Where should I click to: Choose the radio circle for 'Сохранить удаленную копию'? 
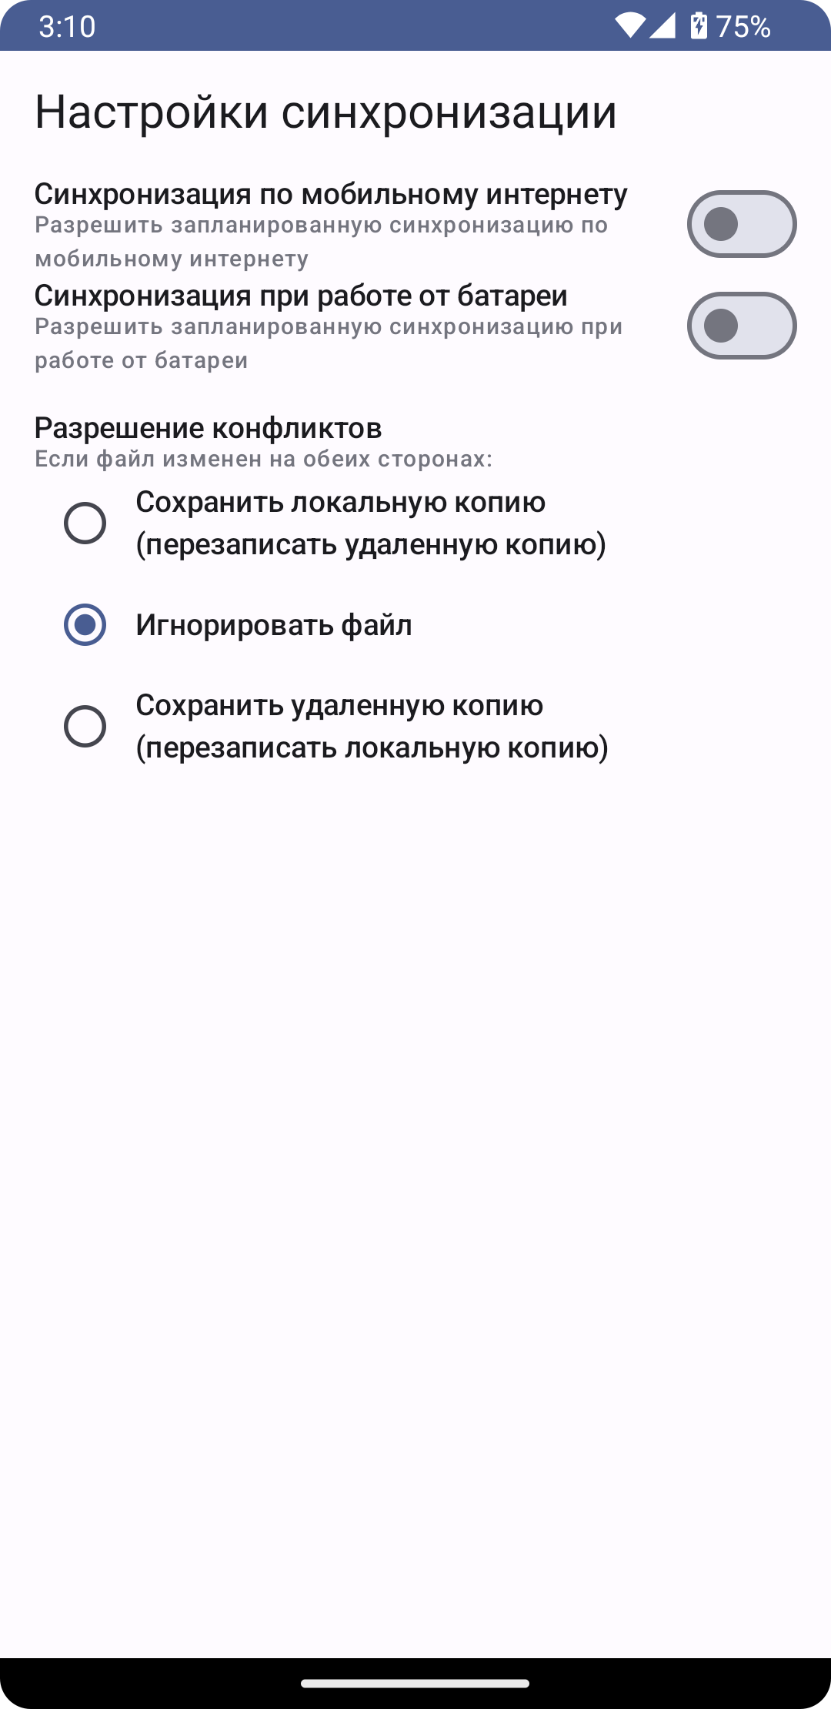85,726
